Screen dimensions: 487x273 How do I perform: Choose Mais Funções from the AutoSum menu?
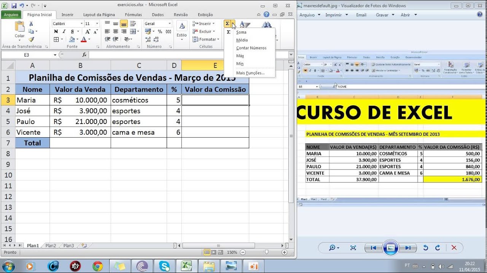(x=250, y=73)
